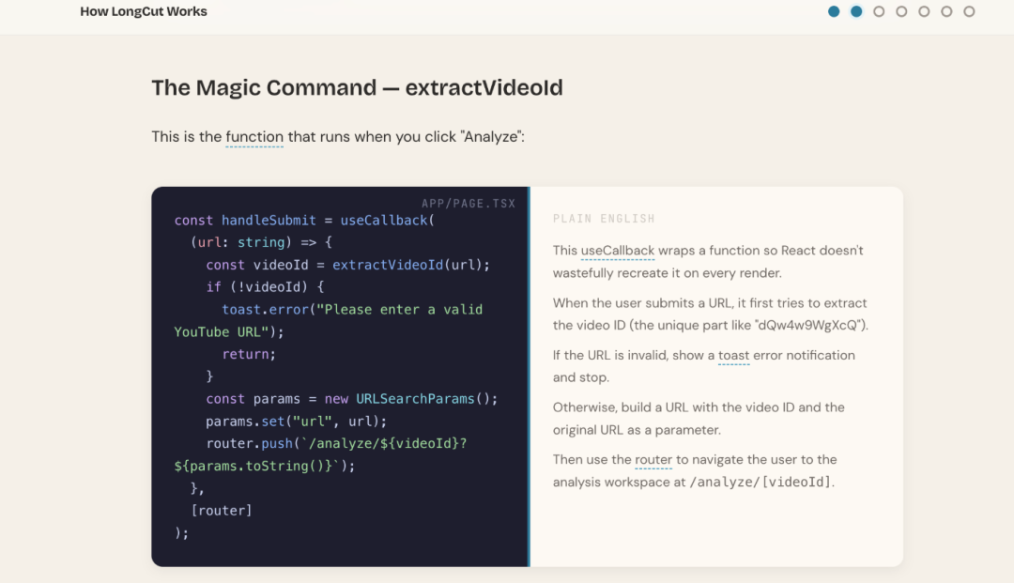The width and height of the screenshot is (1014, 583).
Task: Click the APP/PAGE.TSX file label
Action: 469,204
